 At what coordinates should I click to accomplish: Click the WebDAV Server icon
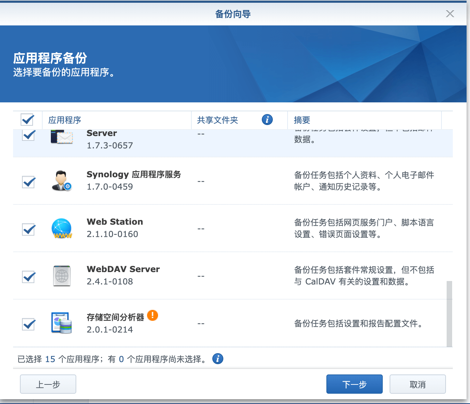(x=62, y=276)
